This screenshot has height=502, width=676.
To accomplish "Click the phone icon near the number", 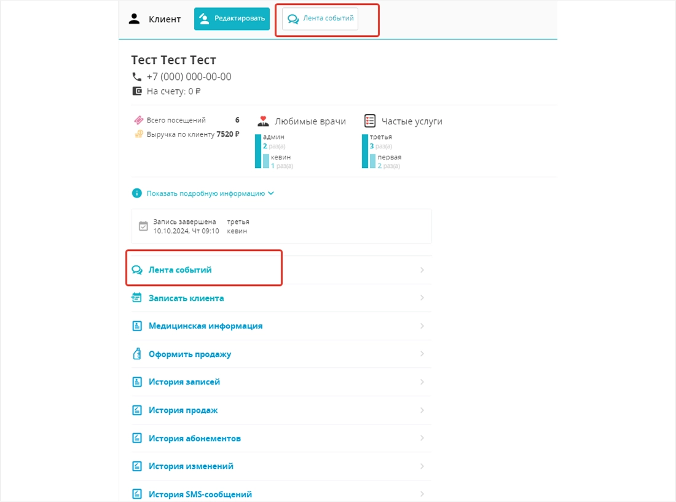I will [x=136, y=77].
